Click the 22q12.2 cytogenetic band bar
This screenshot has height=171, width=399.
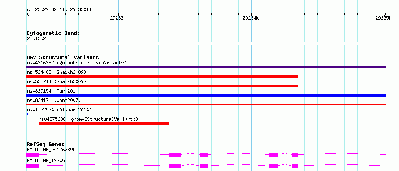(206, 43)
